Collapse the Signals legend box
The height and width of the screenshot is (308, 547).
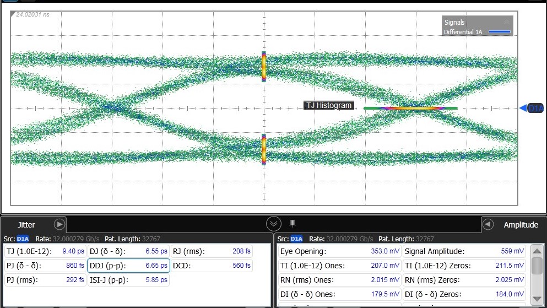[x=506, y=22]
